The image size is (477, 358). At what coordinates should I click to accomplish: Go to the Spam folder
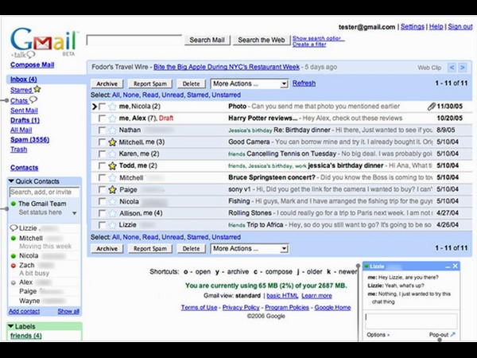[25, 139]
